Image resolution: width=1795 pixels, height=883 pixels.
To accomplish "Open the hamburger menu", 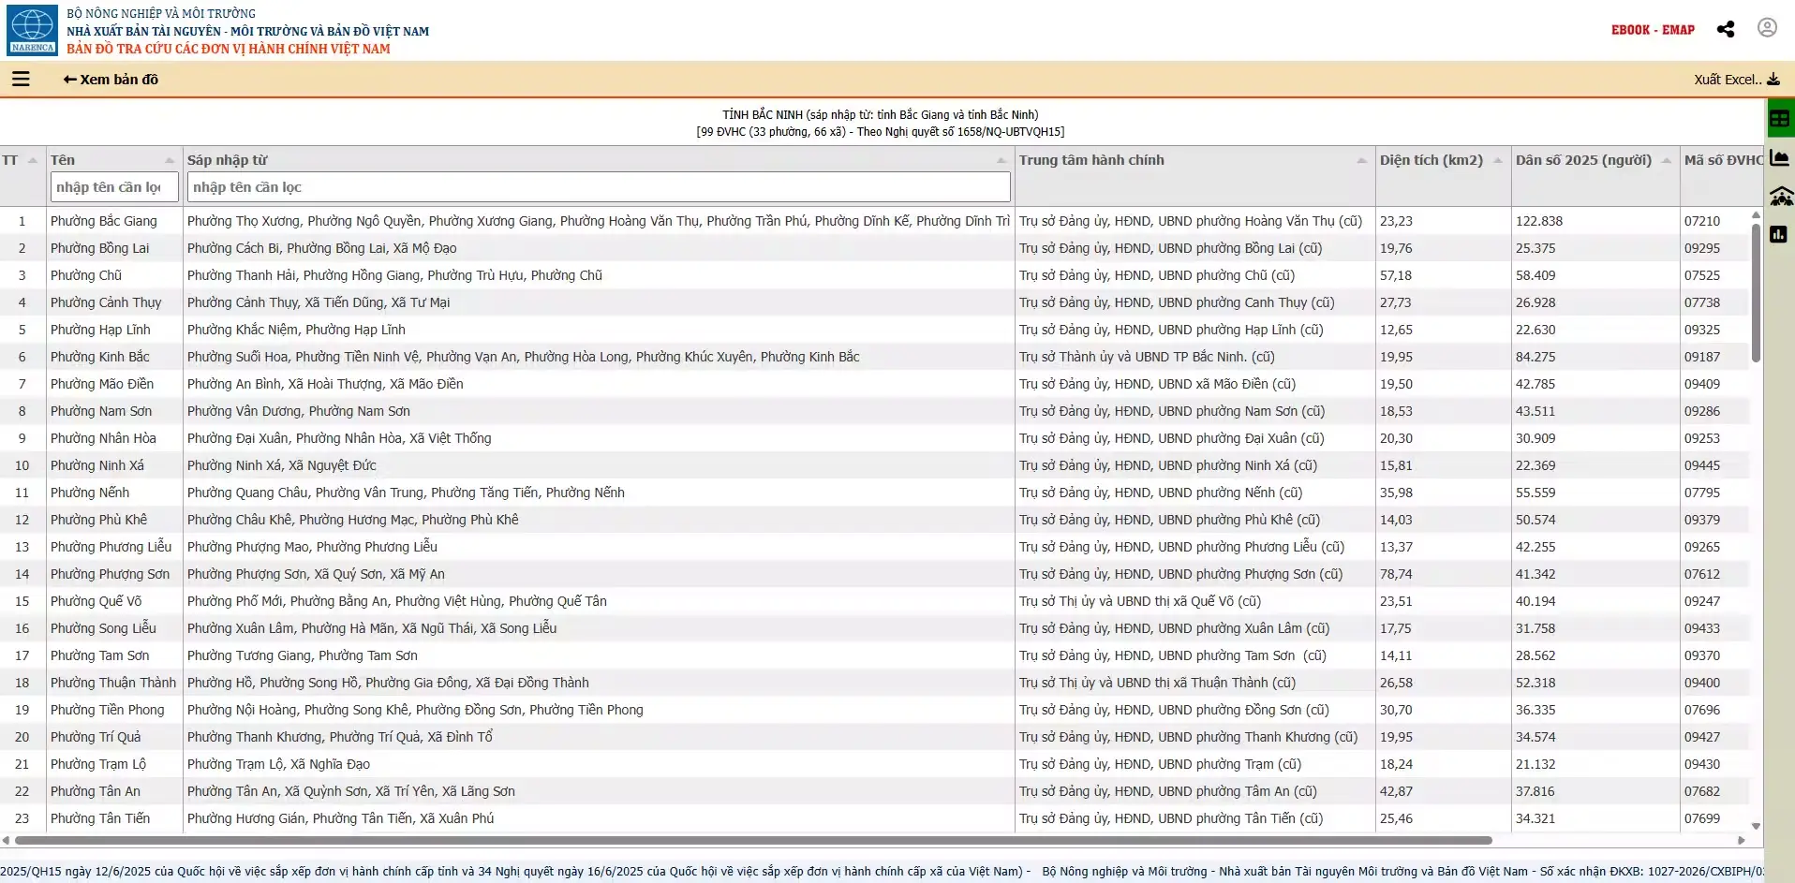I will click(x=21, y=80).
